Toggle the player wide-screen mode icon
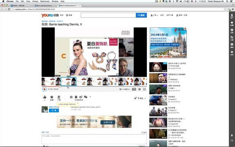The width and height of the screenshot is (235, 147). [x=134, y=89]
